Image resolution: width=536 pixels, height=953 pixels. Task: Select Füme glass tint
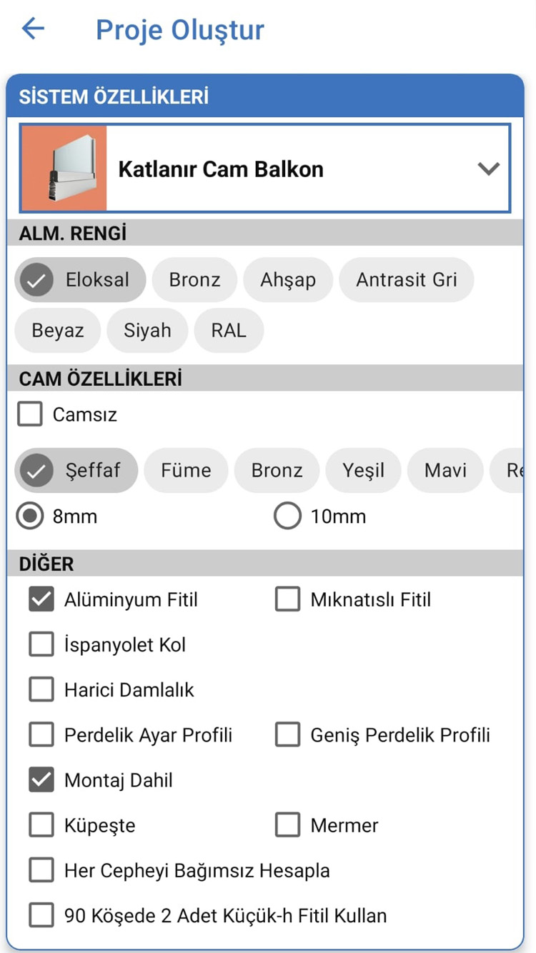point(186,470)
